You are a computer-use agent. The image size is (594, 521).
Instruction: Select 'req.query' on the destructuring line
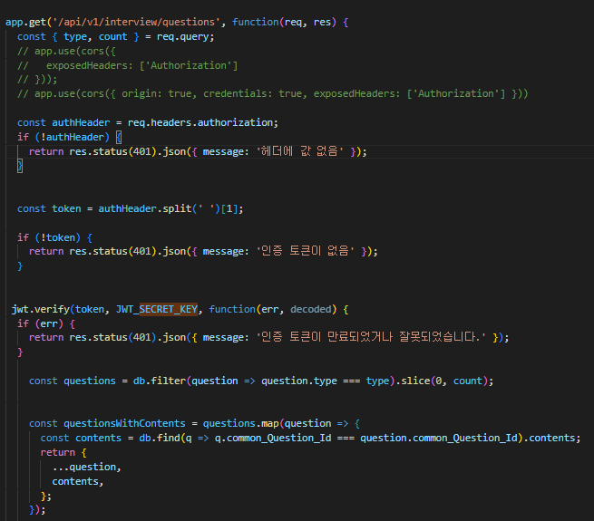pos(182,37)
